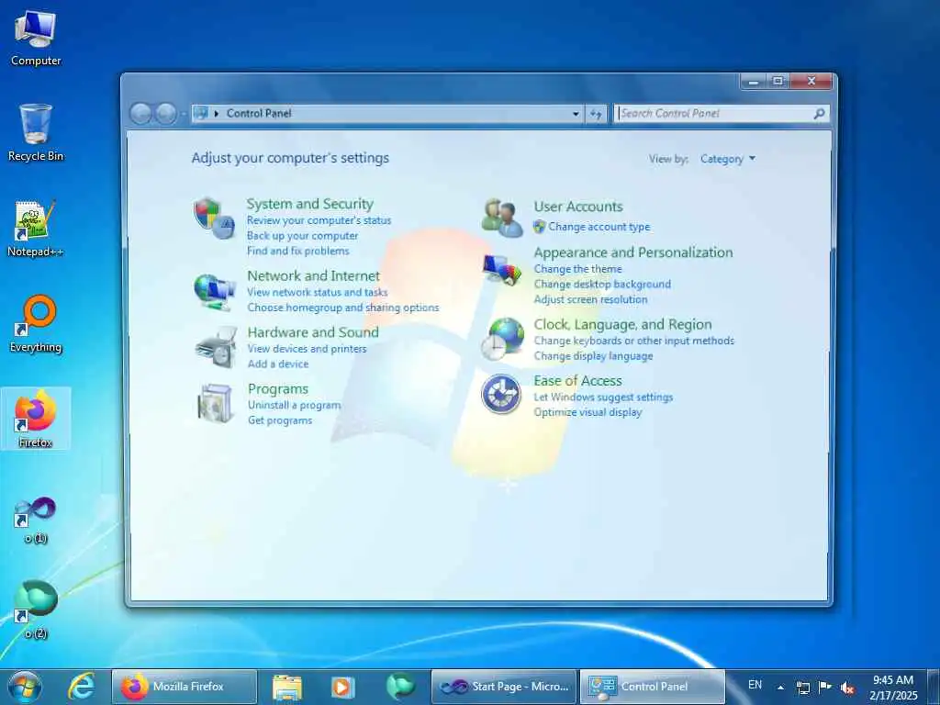940x705 pixels.
Task: Click Optimize visual display
Action: click(x=587, y=412)
